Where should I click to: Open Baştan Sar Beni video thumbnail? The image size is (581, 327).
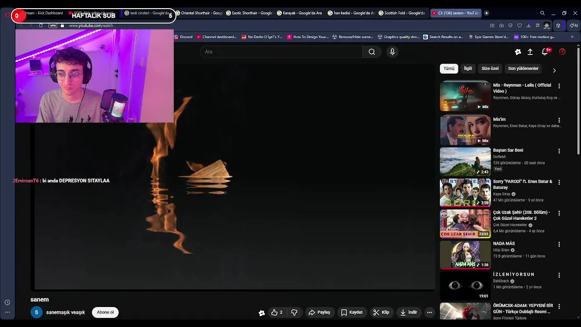click(x=465, y=162)
